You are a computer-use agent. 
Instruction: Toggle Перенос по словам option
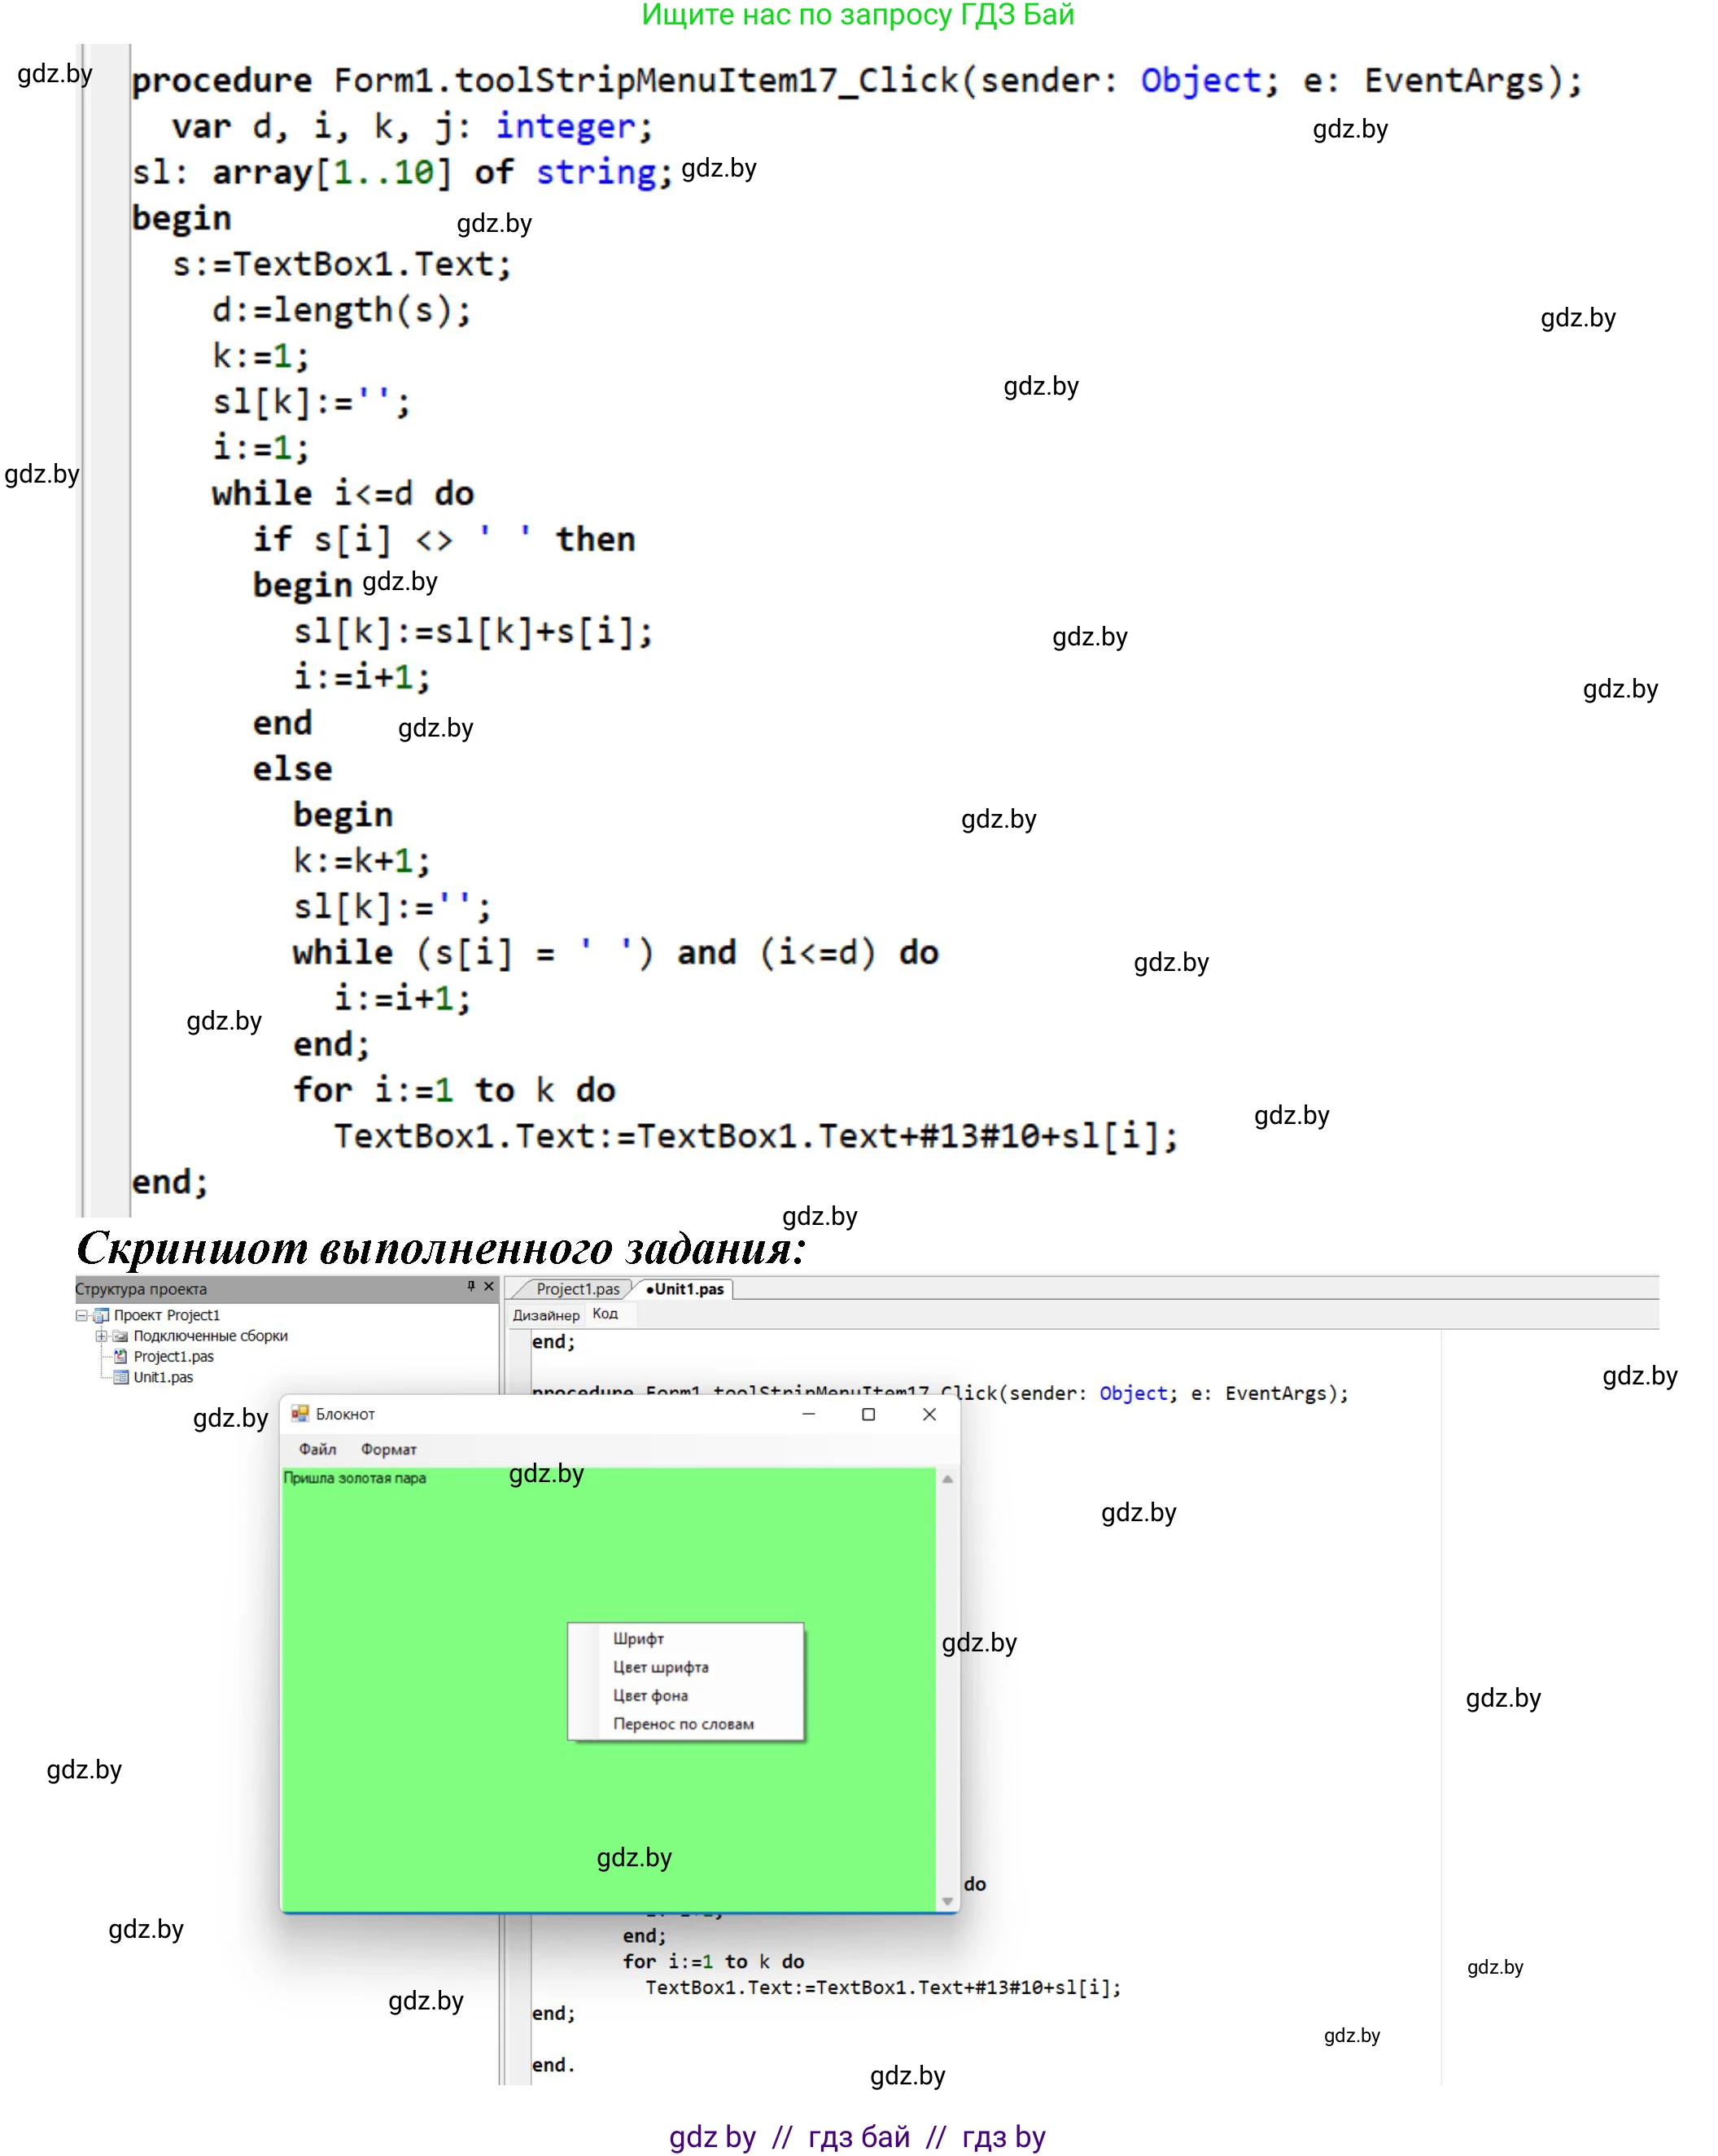tap(683, 1725)
